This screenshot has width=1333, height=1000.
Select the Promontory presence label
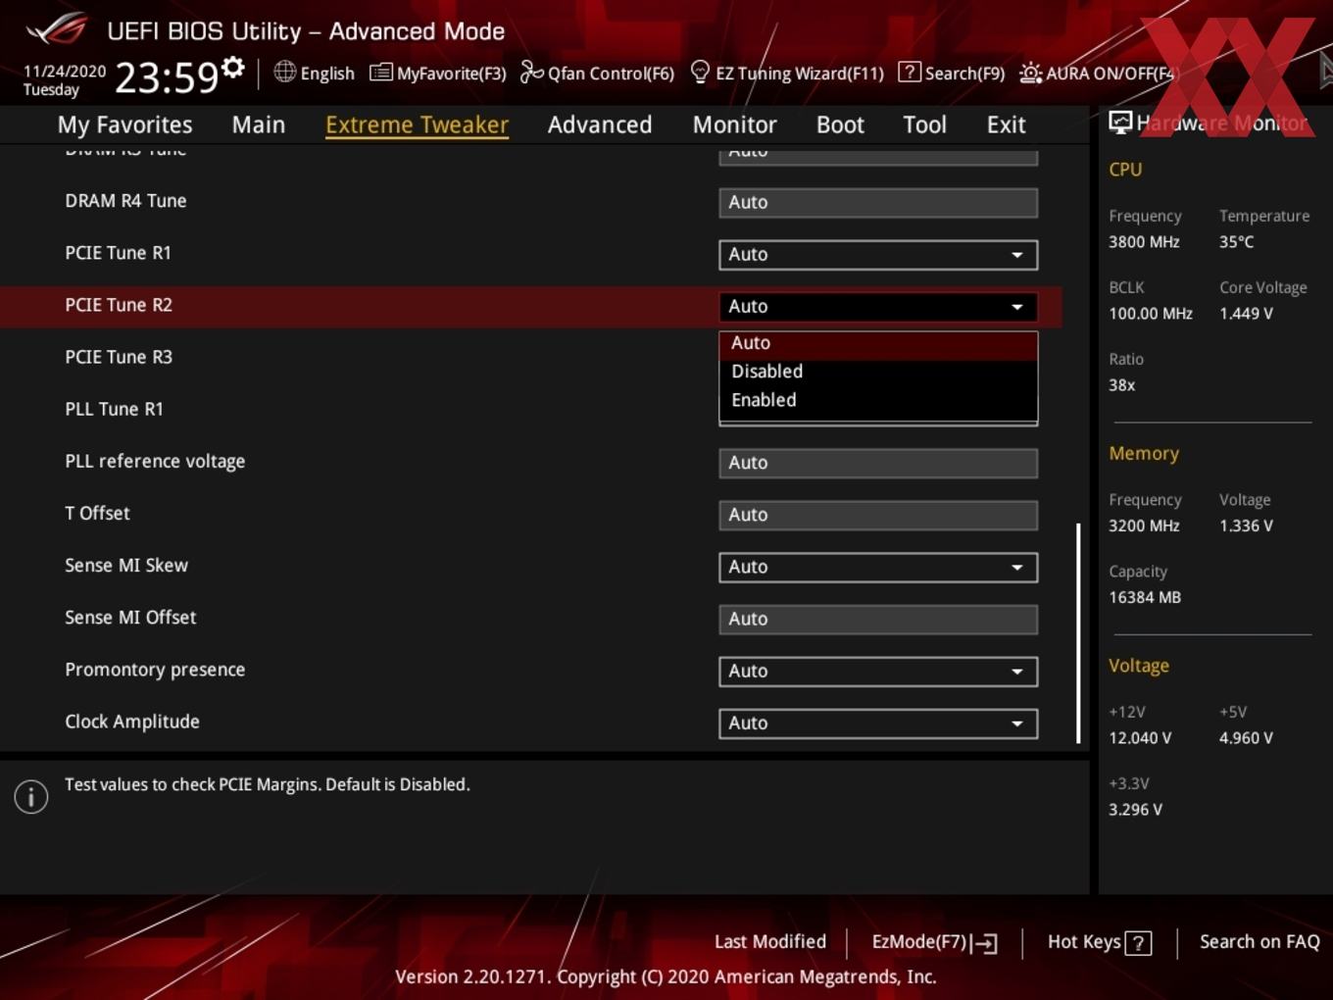155,670
